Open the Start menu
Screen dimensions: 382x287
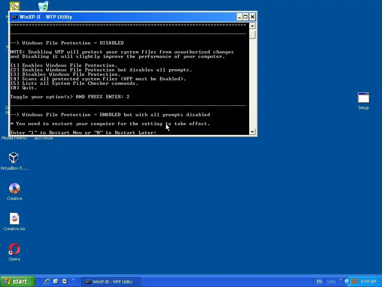18,281
